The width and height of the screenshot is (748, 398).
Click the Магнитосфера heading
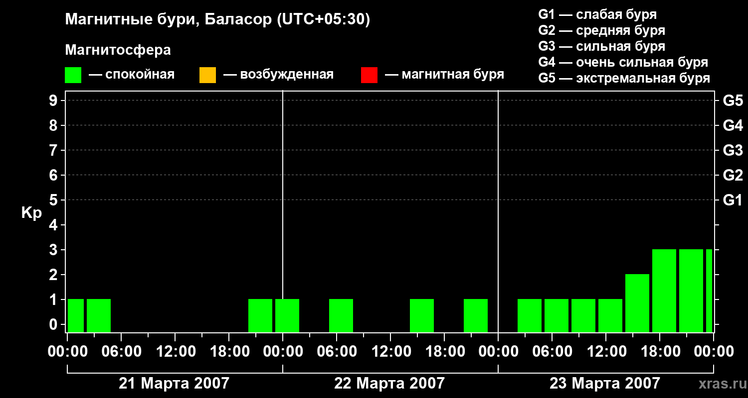click(118, 50)
